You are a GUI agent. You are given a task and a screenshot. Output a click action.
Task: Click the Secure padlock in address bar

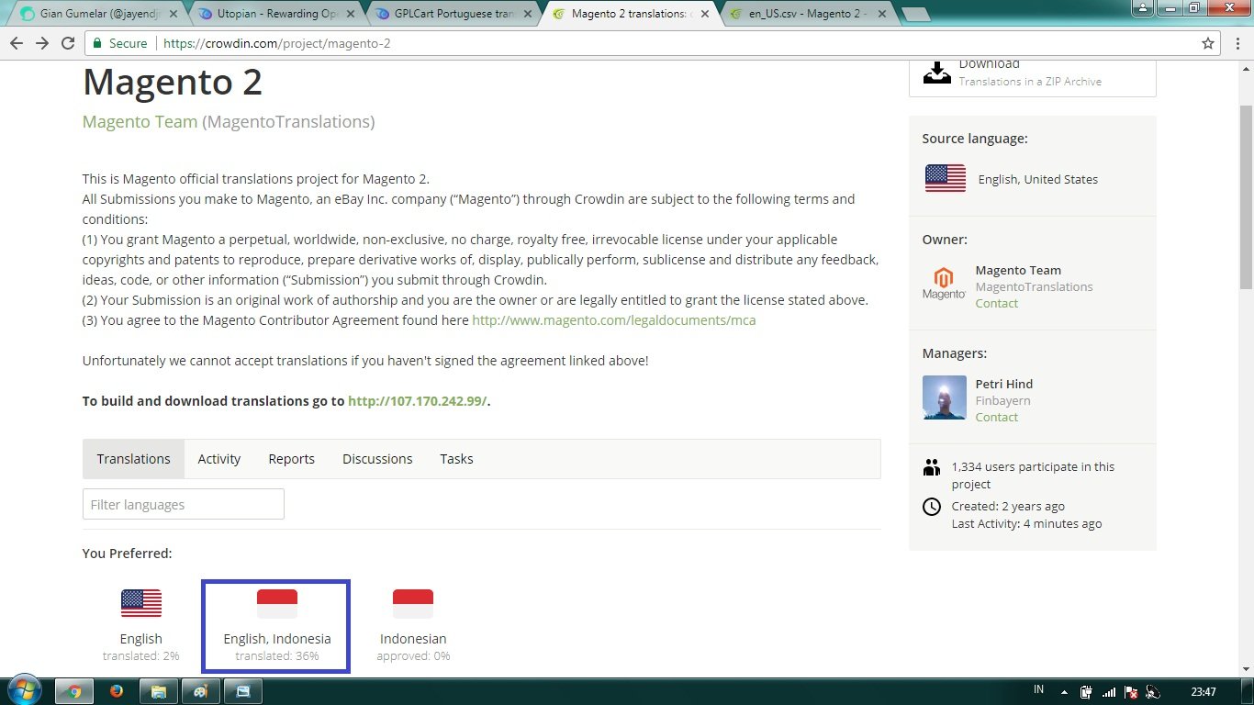coord(98,43)
